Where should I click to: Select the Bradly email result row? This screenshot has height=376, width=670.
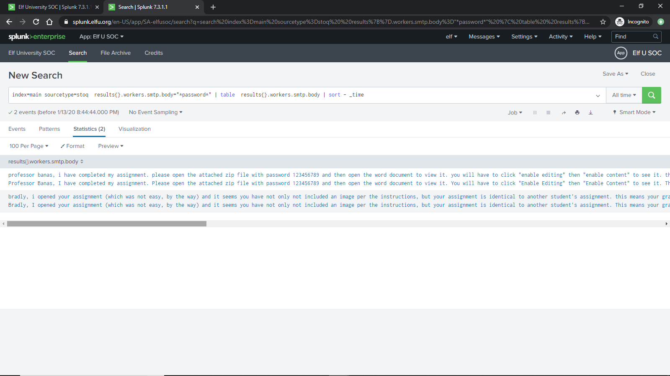click(335, 201)
